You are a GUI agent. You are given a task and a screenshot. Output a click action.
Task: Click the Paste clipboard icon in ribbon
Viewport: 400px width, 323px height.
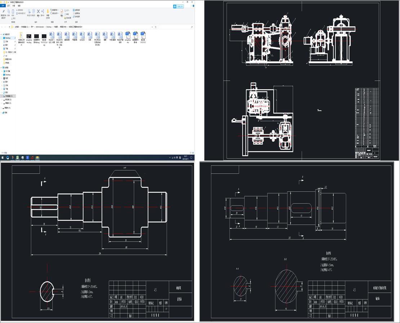point(13,12)
